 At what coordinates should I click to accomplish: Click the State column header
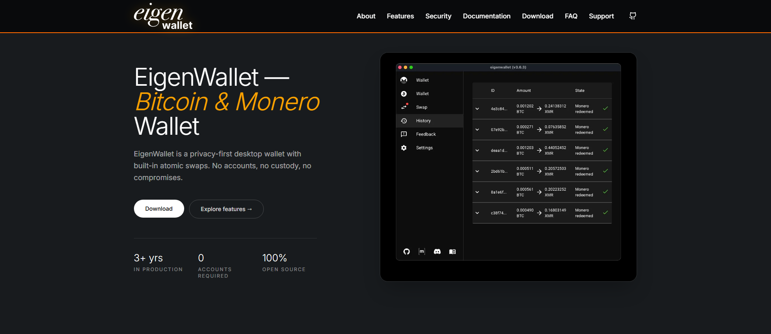(579, 91)
